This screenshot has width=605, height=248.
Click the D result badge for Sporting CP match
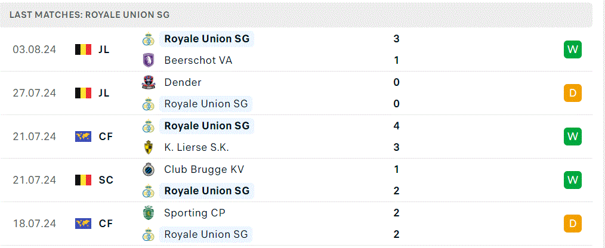point(573,224)
